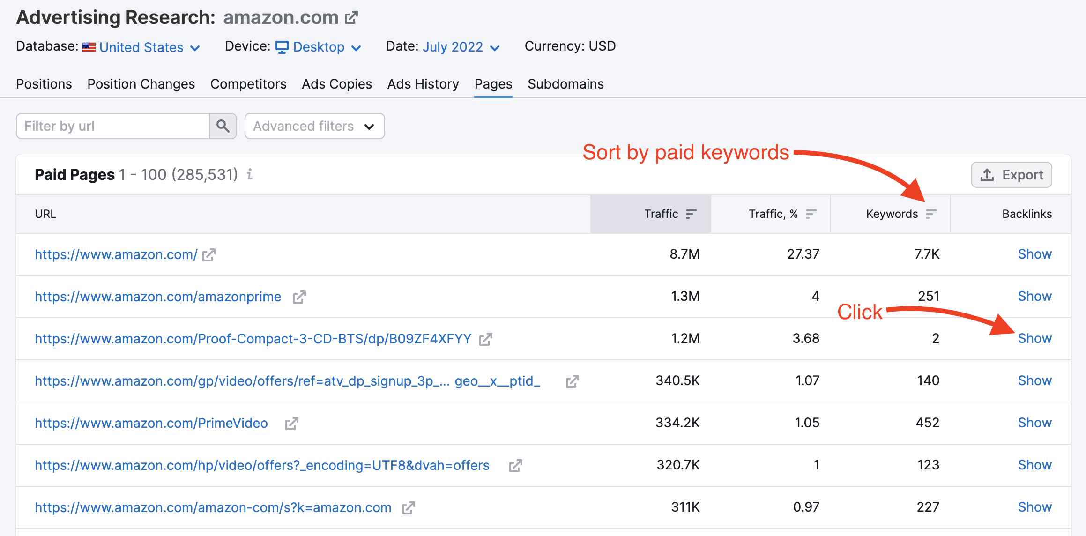Open external link icon for PrimeVideo row
This screenshot has height=536, width=1086.
point(291,424)
